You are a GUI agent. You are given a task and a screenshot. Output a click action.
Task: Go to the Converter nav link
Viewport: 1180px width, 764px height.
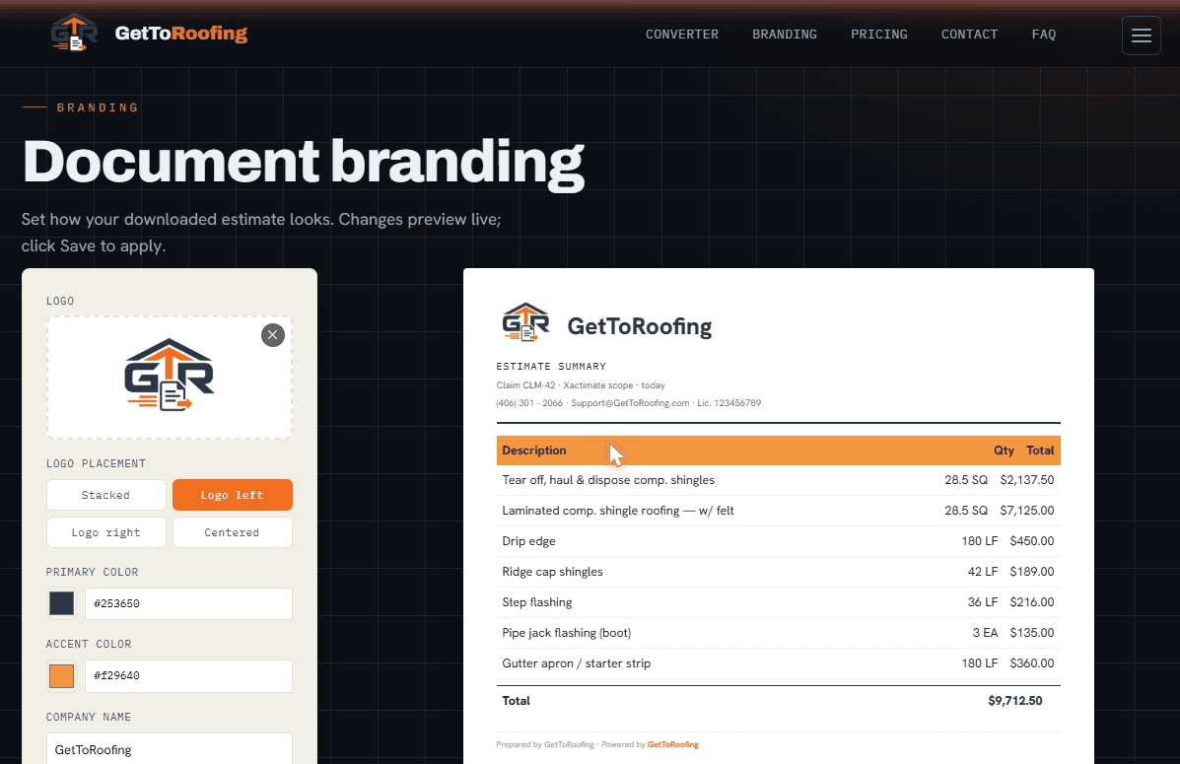coord(682,35)
